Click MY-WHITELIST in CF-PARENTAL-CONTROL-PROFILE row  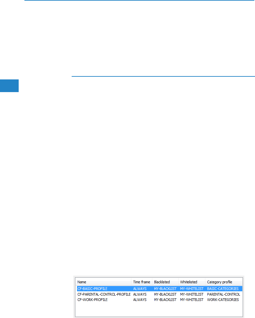tap(192, 294)
